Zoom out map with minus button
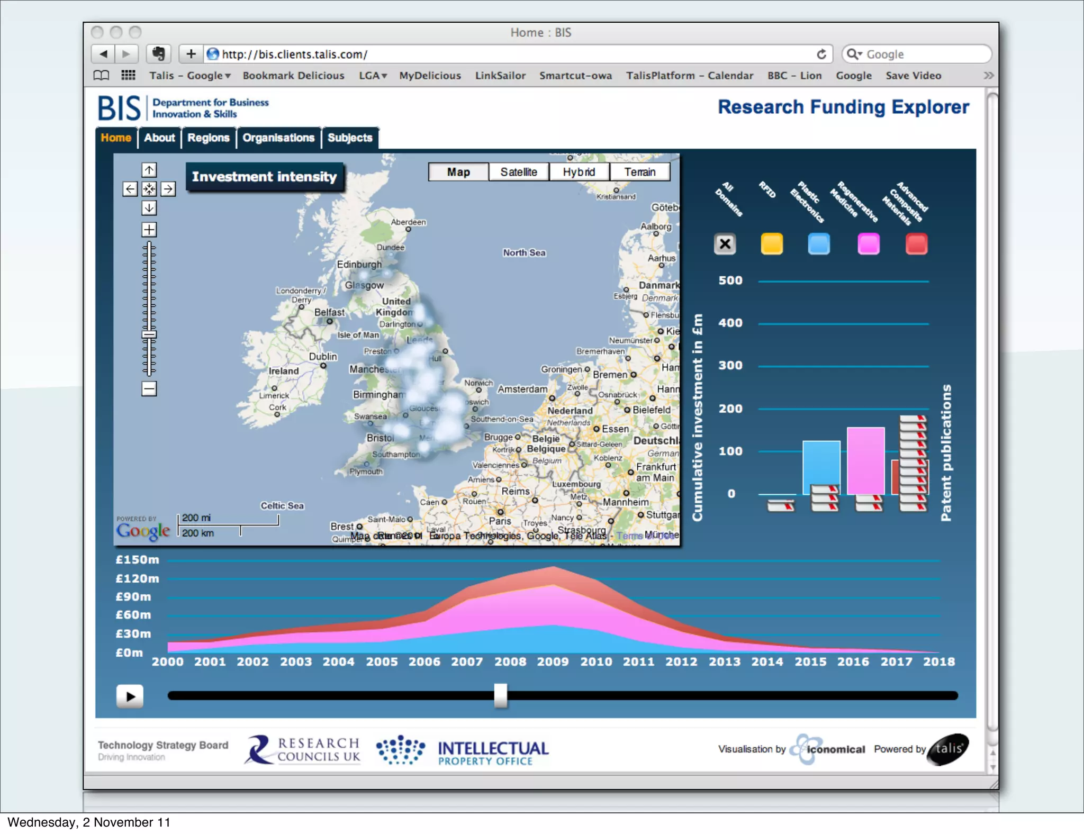Viewport: 1084px width, 834px height. (x=149, y=389)
